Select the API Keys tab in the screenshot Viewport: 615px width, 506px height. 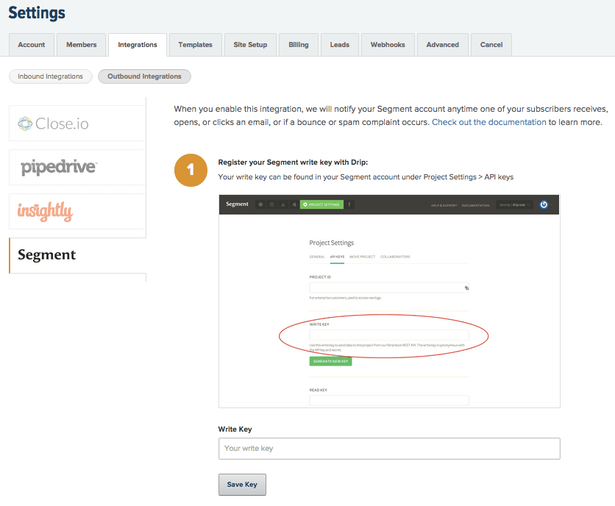pyautogui.click(x=337, y=258)
